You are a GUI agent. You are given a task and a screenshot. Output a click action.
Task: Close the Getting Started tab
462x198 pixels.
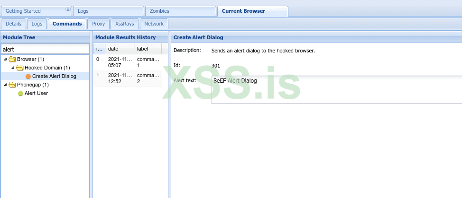[x=68, y=9]
